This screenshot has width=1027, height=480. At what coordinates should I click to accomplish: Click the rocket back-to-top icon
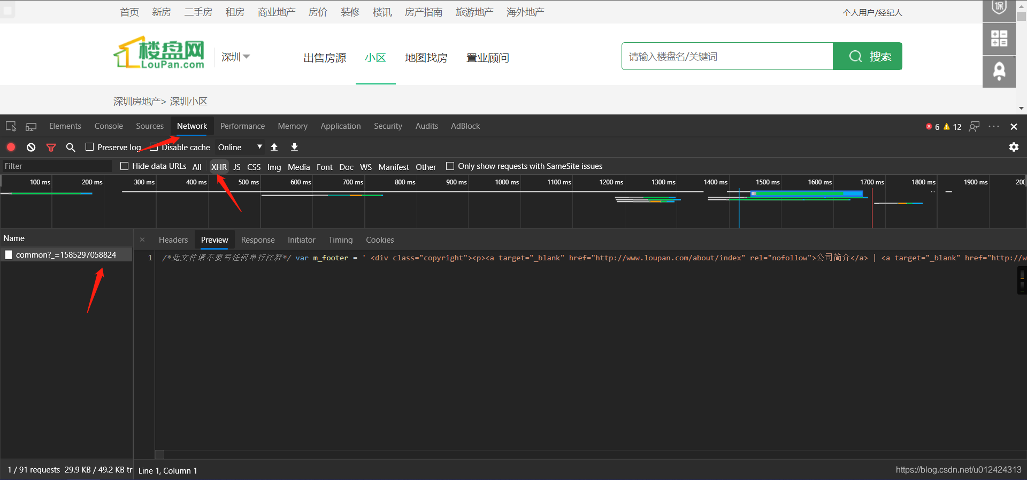999,71
